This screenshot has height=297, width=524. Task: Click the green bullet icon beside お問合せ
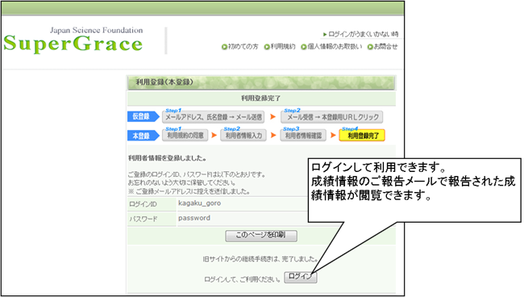click(370, 47)
